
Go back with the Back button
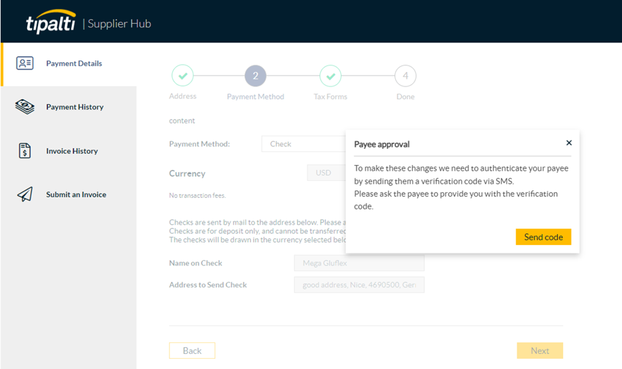192,351
